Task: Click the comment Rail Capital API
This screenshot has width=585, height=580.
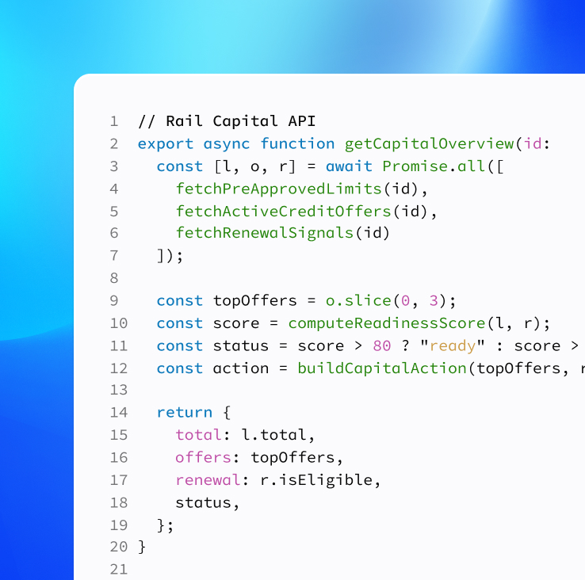Action: pos(227,121)
